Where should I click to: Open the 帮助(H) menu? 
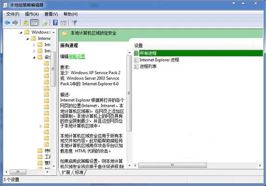(x=71, y=14)
